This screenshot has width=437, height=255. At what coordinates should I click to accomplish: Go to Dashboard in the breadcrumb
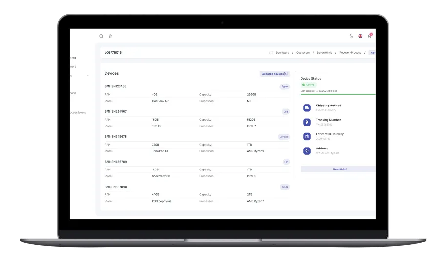[x=283, y=52]
